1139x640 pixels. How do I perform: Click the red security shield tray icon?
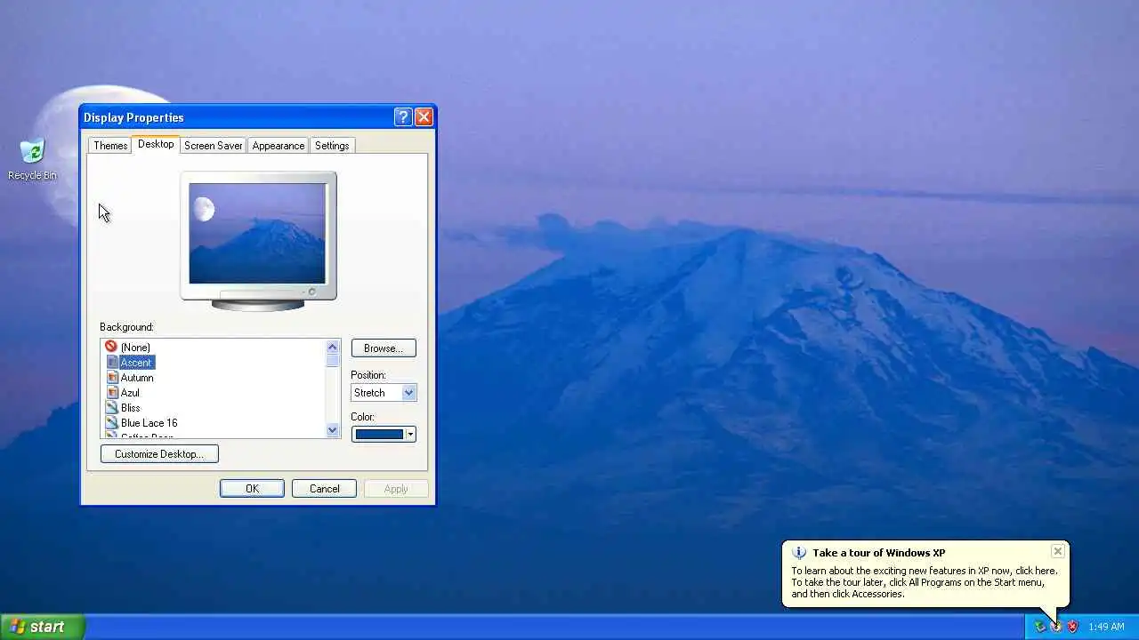[x=1072, y=627]
